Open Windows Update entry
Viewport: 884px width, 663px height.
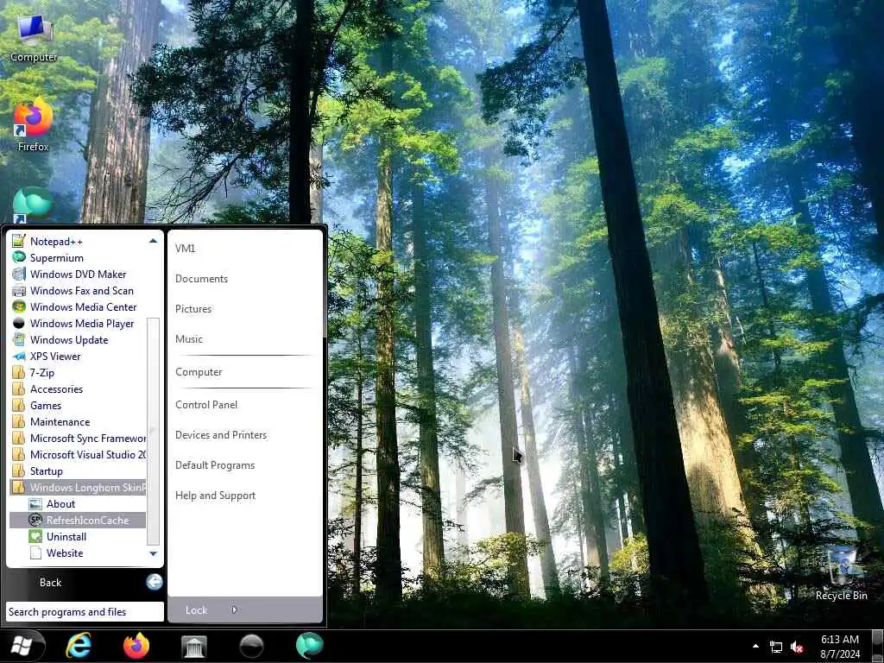click(x=78, y=339)
